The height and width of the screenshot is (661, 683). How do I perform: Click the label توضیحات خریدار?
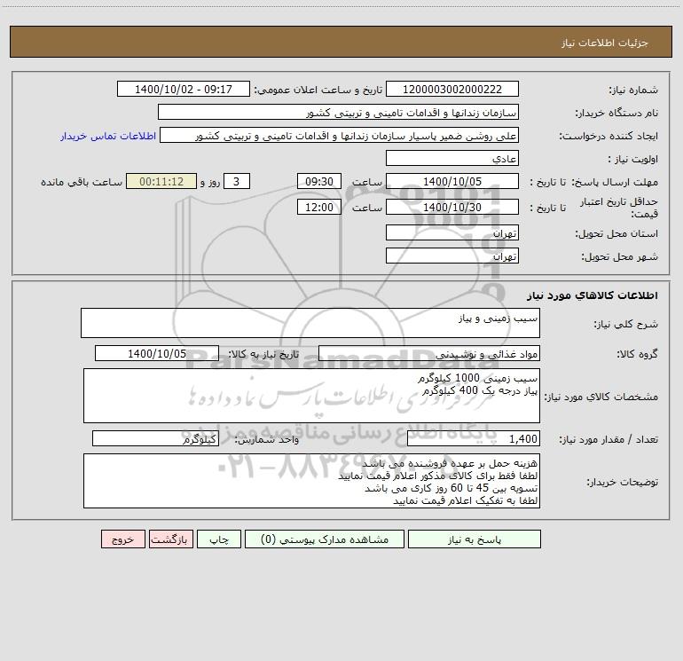pyautogui.click(x=622, y=482)
